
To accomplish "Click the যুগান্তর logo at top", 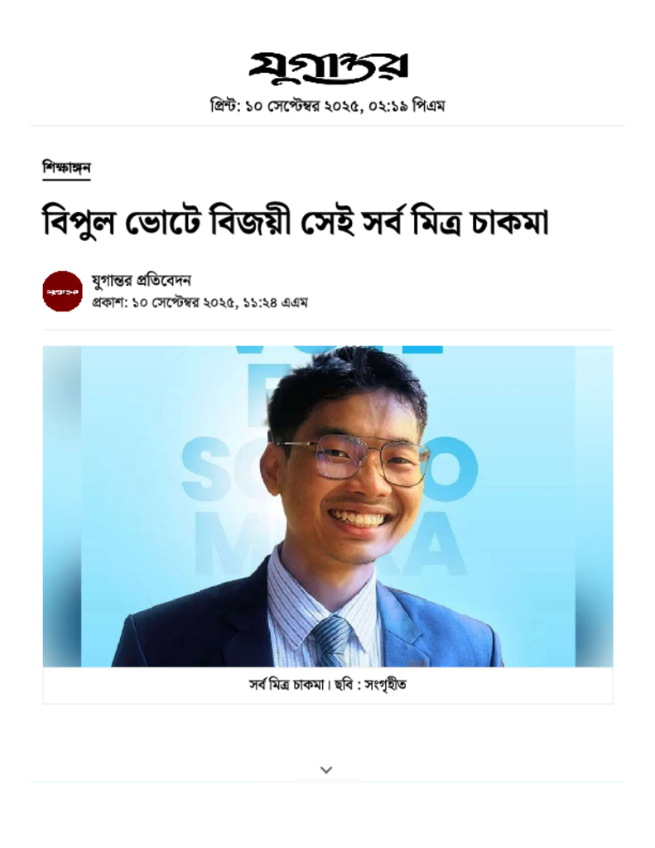I will click(x=328, y=68).
